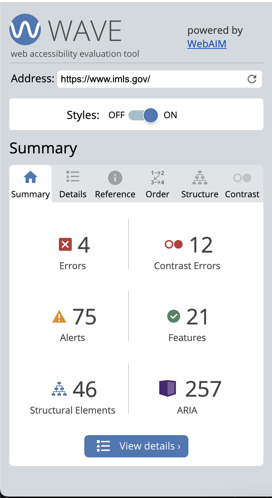Click the Order tab icon

coord(157,177)
